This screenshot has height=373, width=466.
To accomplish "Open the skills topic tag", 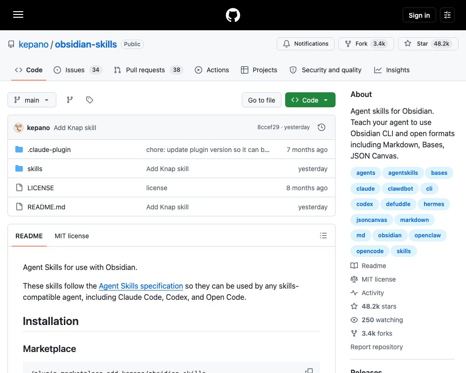I will (x=404, y=251).
